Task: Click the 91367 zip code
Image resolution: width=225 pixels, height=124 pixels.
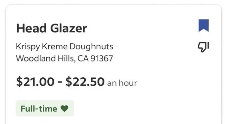Action: click(x=102, y=59)
